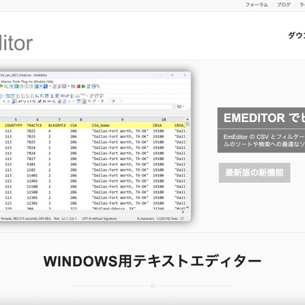Click the find magnifier icon in third toolbar row
This screenshot has width=305, height=305.
coord(14,102)
